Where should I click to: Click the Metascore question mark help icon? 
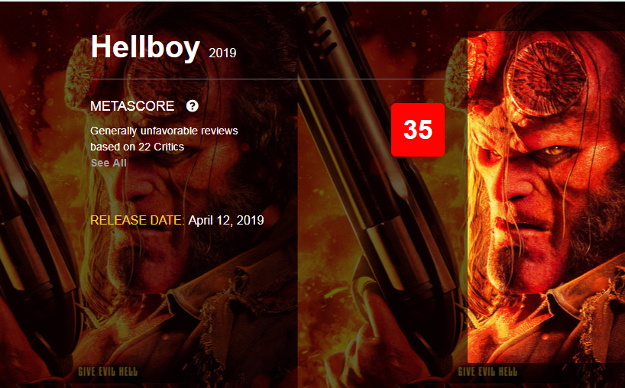point(192,106)
